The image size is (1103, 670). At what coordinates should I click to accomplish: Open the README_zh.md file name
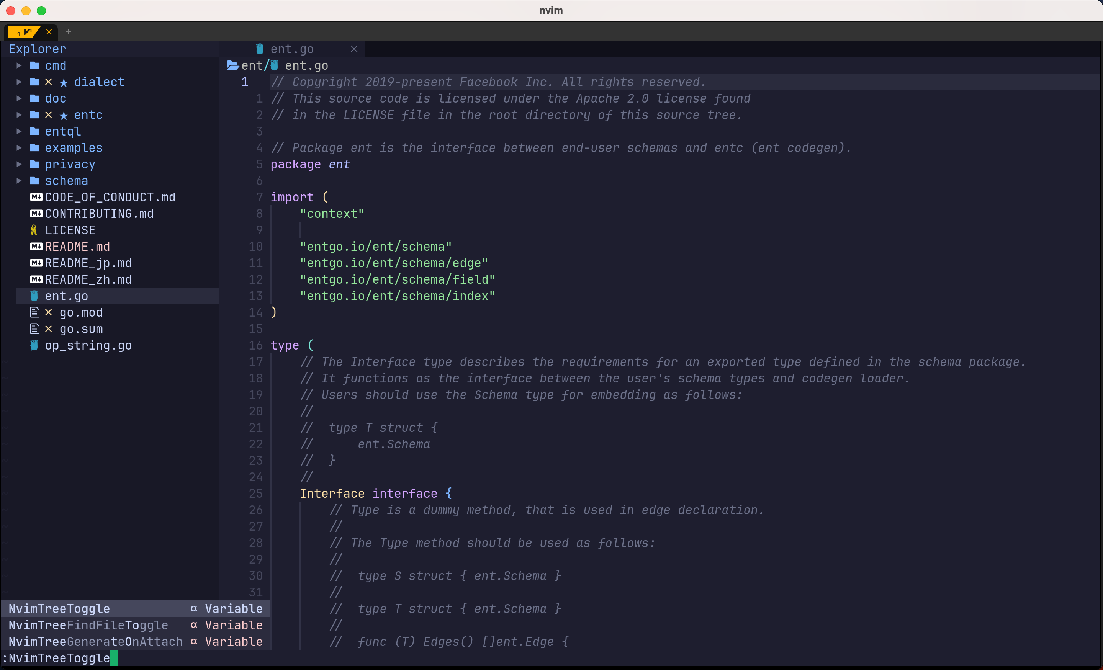88,279
